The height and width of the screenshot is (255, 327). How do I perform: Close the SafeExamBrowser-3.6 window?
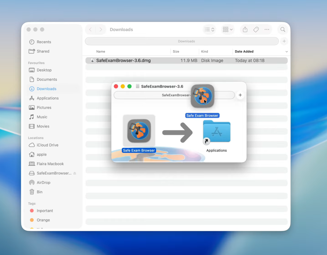point(116,86)
